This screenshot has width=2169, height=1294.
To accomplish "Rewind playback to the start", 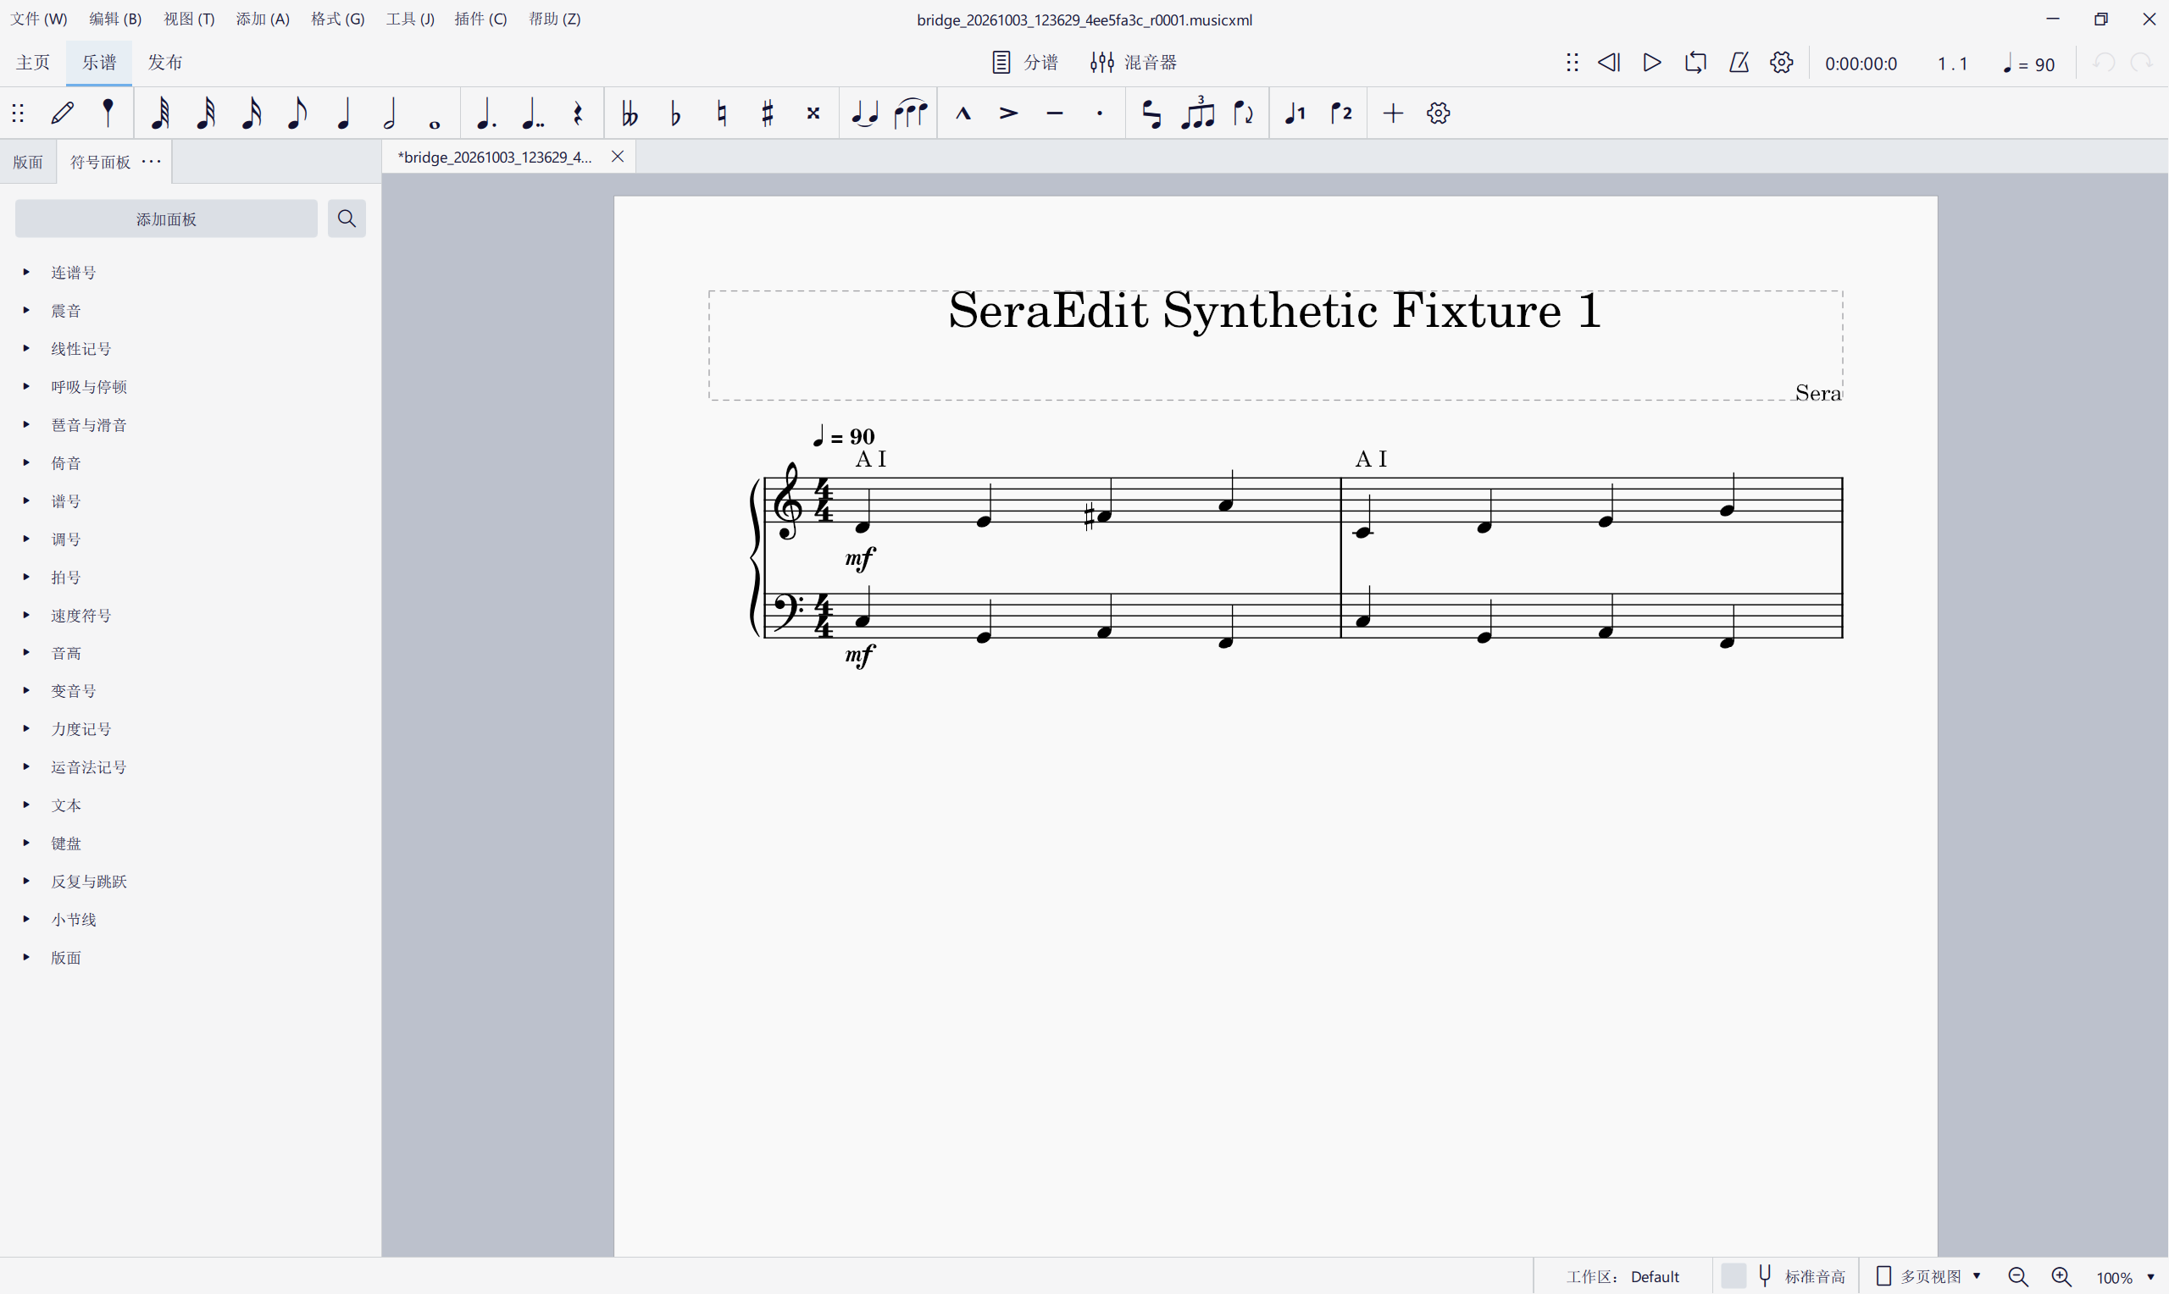I will pos(1609,63).
